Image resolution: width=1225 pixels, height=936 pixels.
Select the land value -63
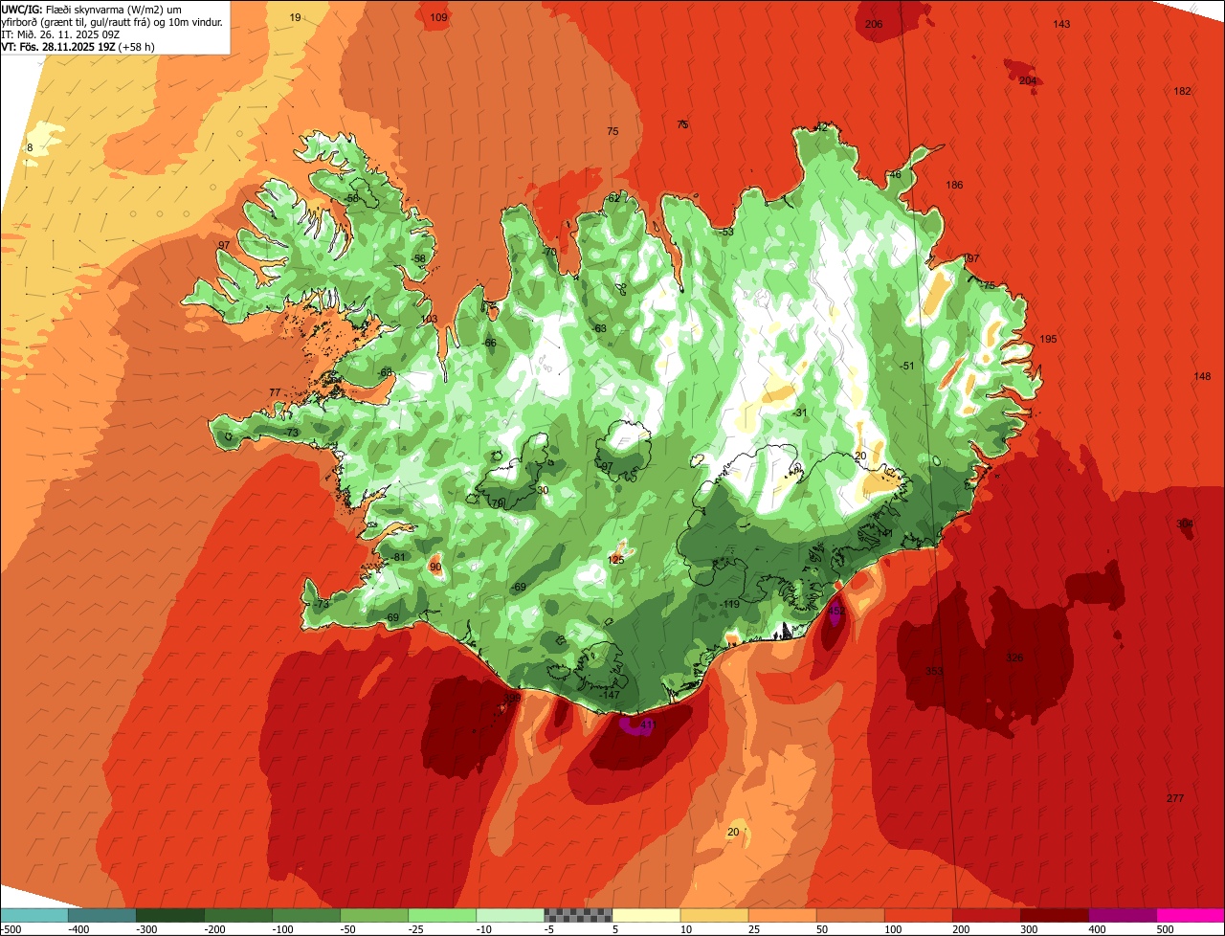[599, 328]
